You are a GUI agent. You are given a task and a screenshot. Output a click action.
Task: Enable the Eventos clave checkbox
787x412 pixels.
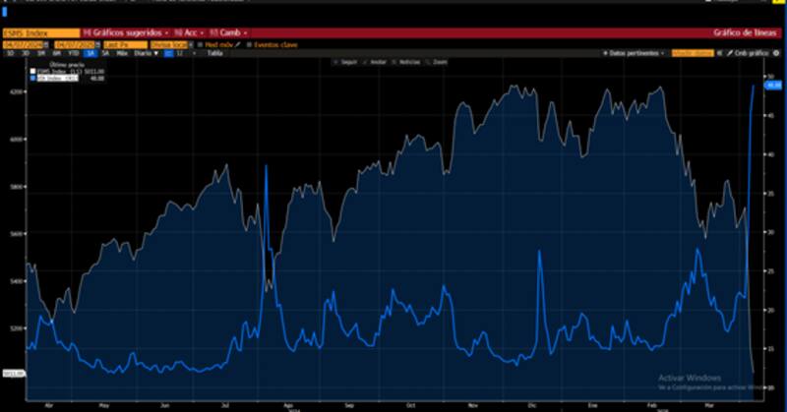(x=249, y=44)
